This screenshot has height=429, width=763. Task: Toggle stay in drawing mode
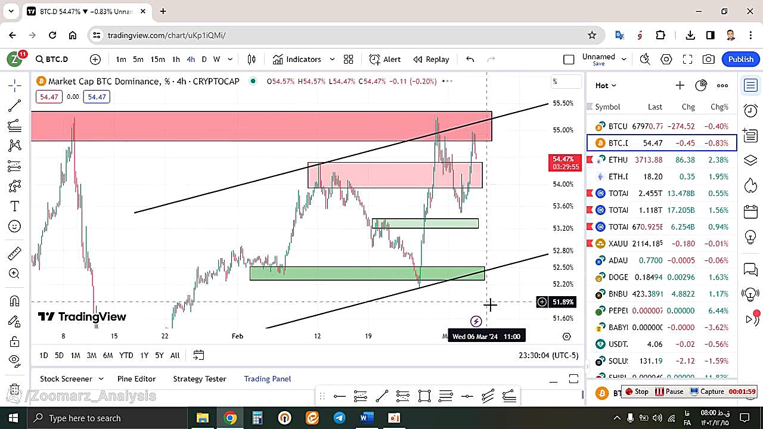15,321
